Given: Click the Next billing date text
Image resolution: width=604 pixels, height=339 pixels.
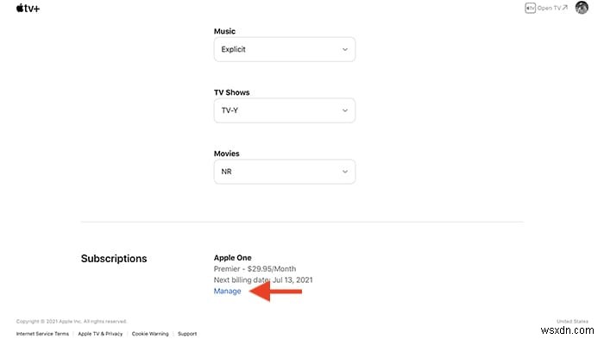Looking at the screenshot, I should tap(263, 280).
